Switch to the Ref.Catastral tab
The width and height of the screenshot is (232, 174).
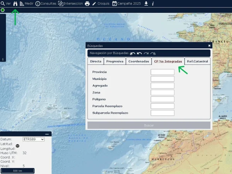click(197, 61)
